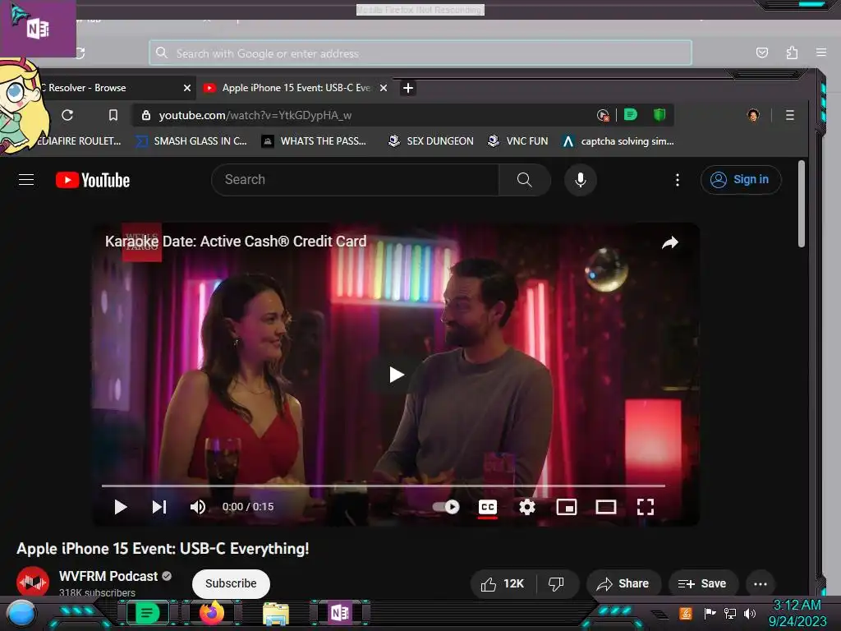Image resolution: width=841 pixels, height=631 pixels.
Task: Click the YouTube search magnifier button
Action: tap(525, 180)
